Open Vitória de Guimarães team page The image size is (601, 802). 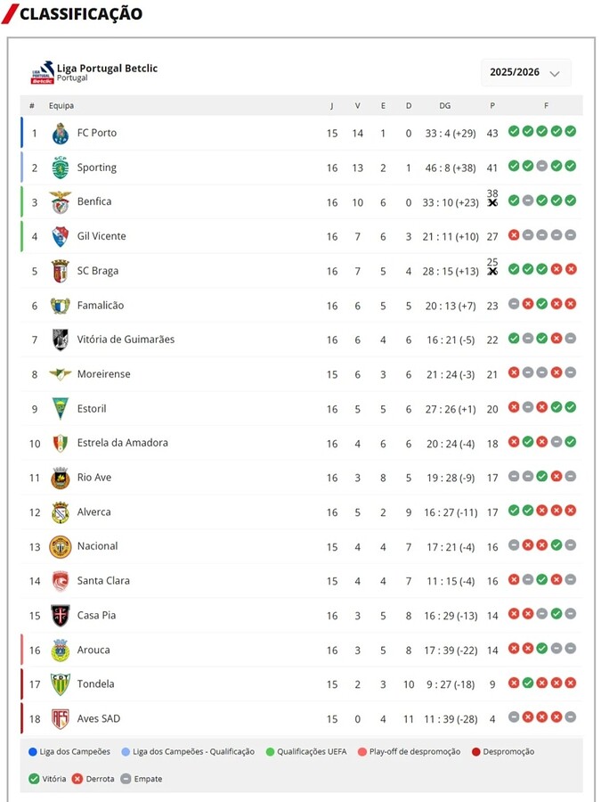126,340
